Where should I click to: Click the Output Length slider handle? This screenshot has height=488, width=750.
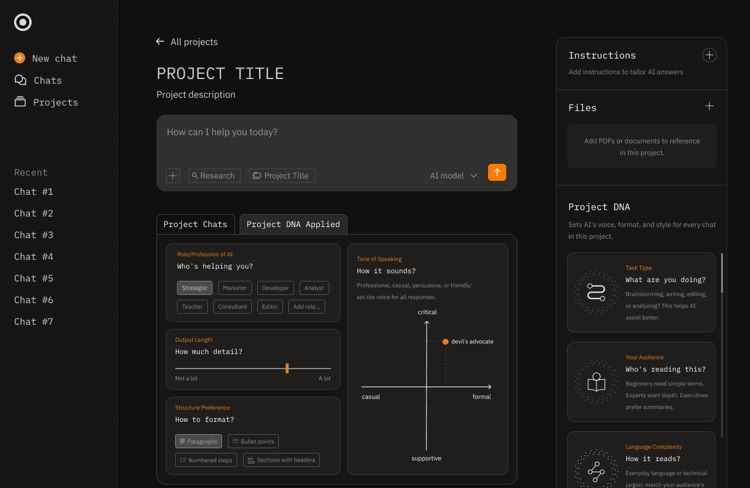coord(287,368)
